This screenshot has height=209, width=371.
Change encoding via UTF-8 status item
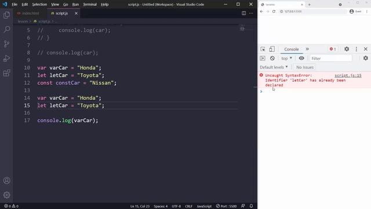[176, 206]
